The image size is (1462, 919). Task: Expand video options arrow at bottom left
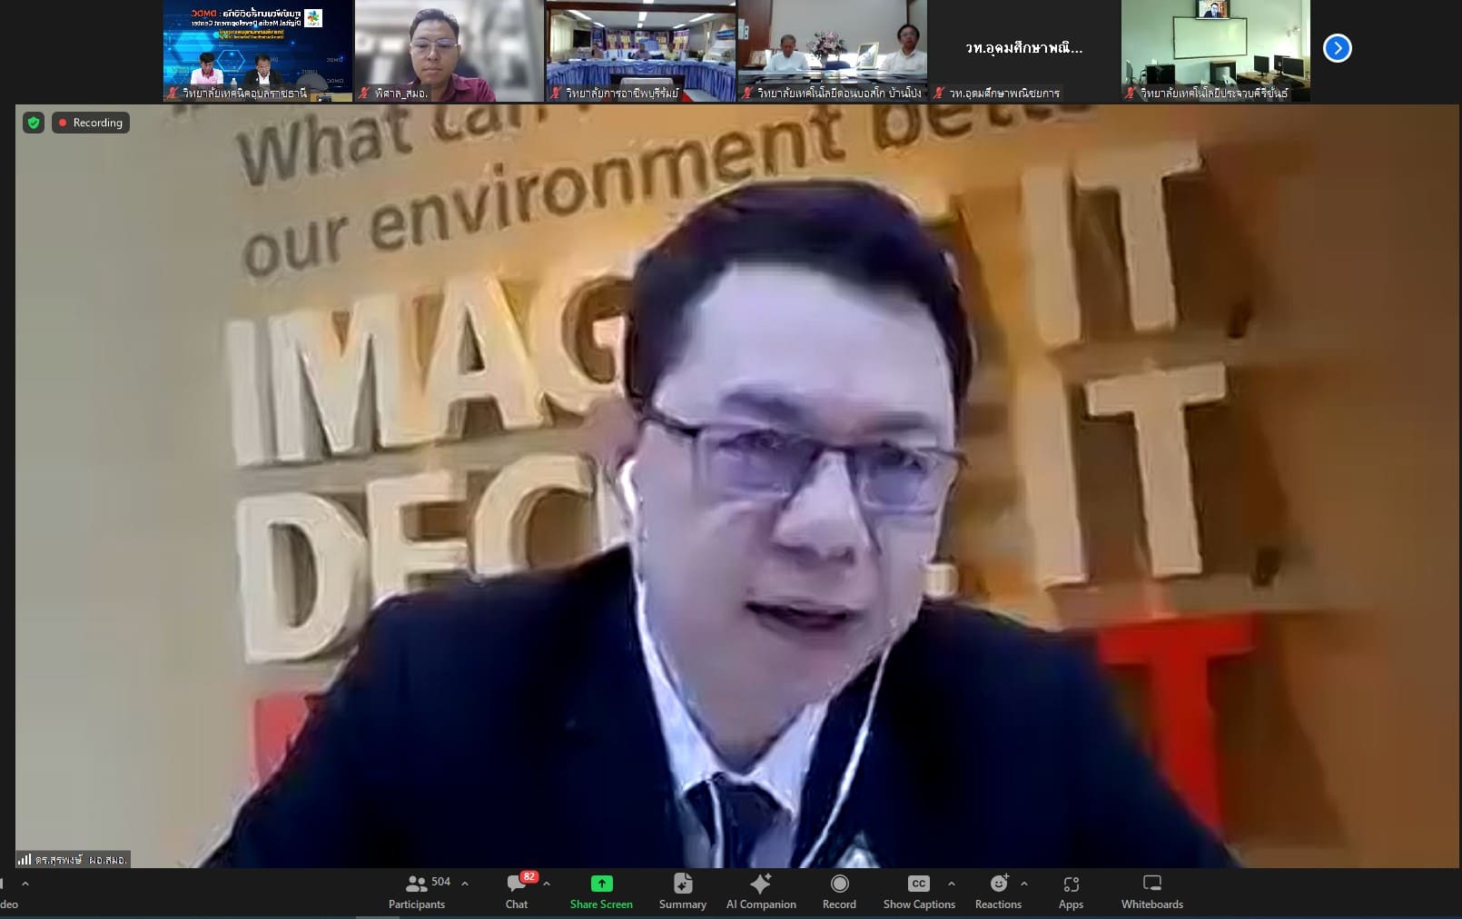click(25, 883)
